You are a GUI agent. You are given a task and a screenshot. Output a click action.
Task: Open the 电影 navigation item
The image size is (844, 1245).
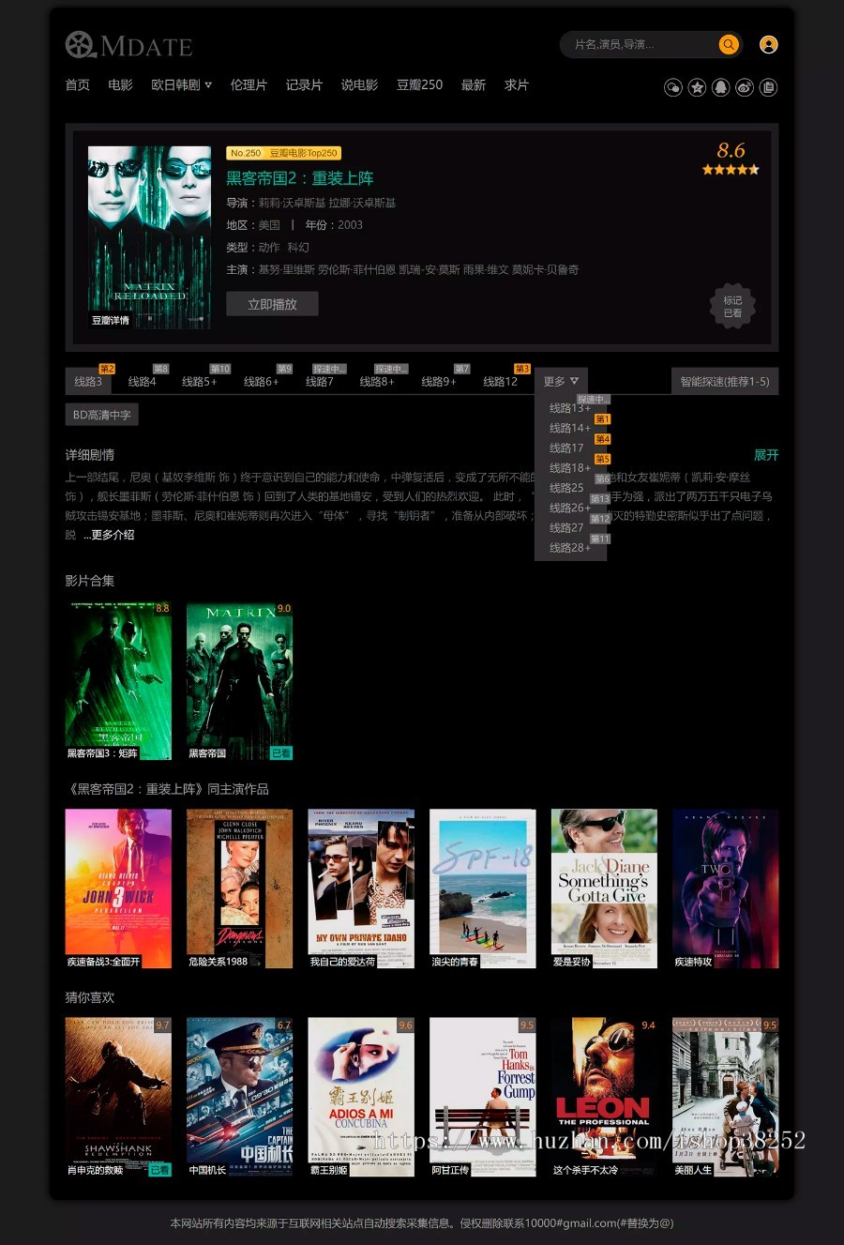pos(120,84)
